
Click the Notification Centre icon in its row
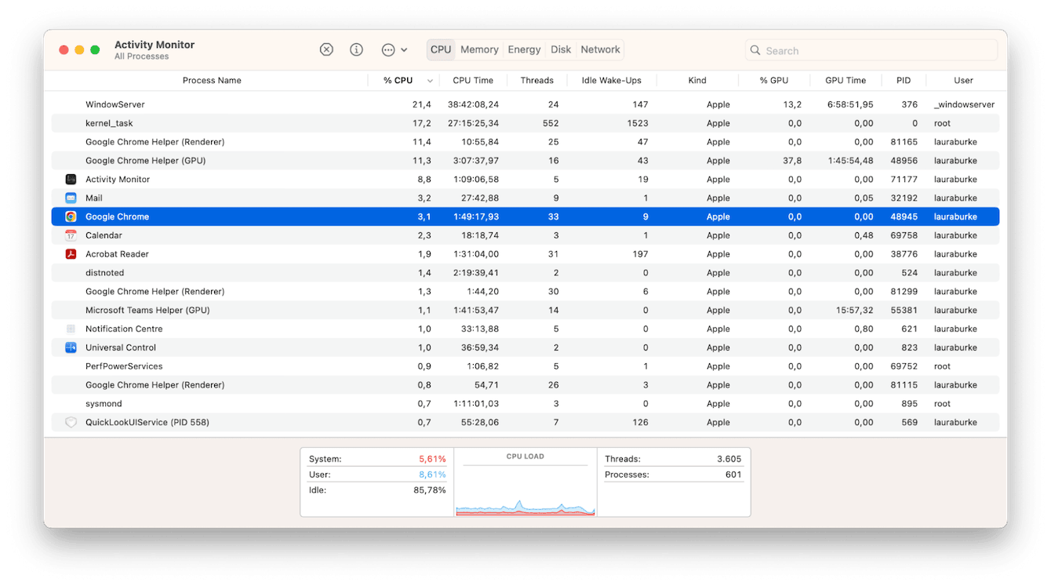tap(71, 329)
